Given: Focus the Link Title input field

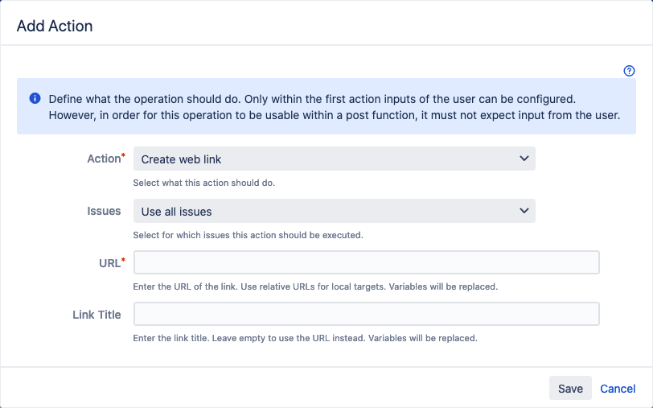Looking at the screenshot, I should (x=366, y=314).
